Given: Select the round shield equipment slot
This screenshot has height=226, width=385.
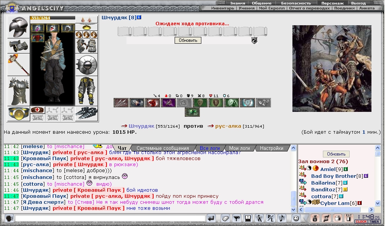Looking at the screenshot, I should click(87, 65).
